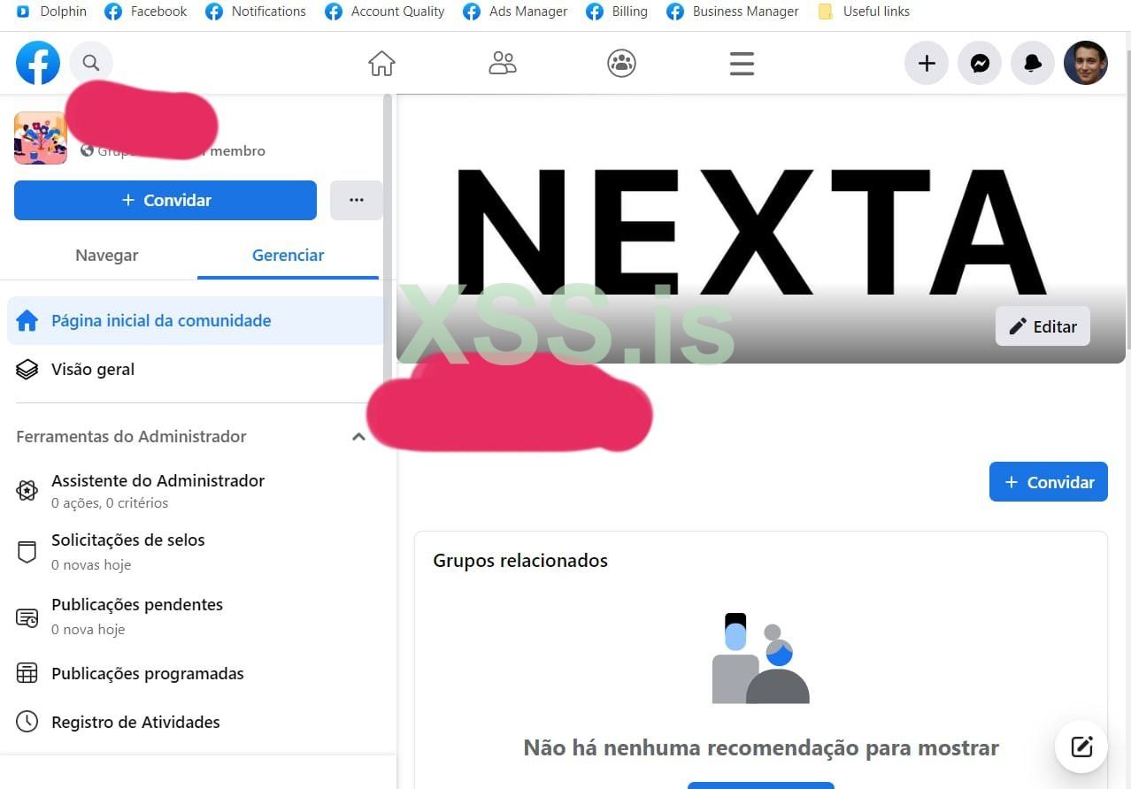Open the Billing bookmark
Screen dimensions: 1131x789
[x=617, y=11]
